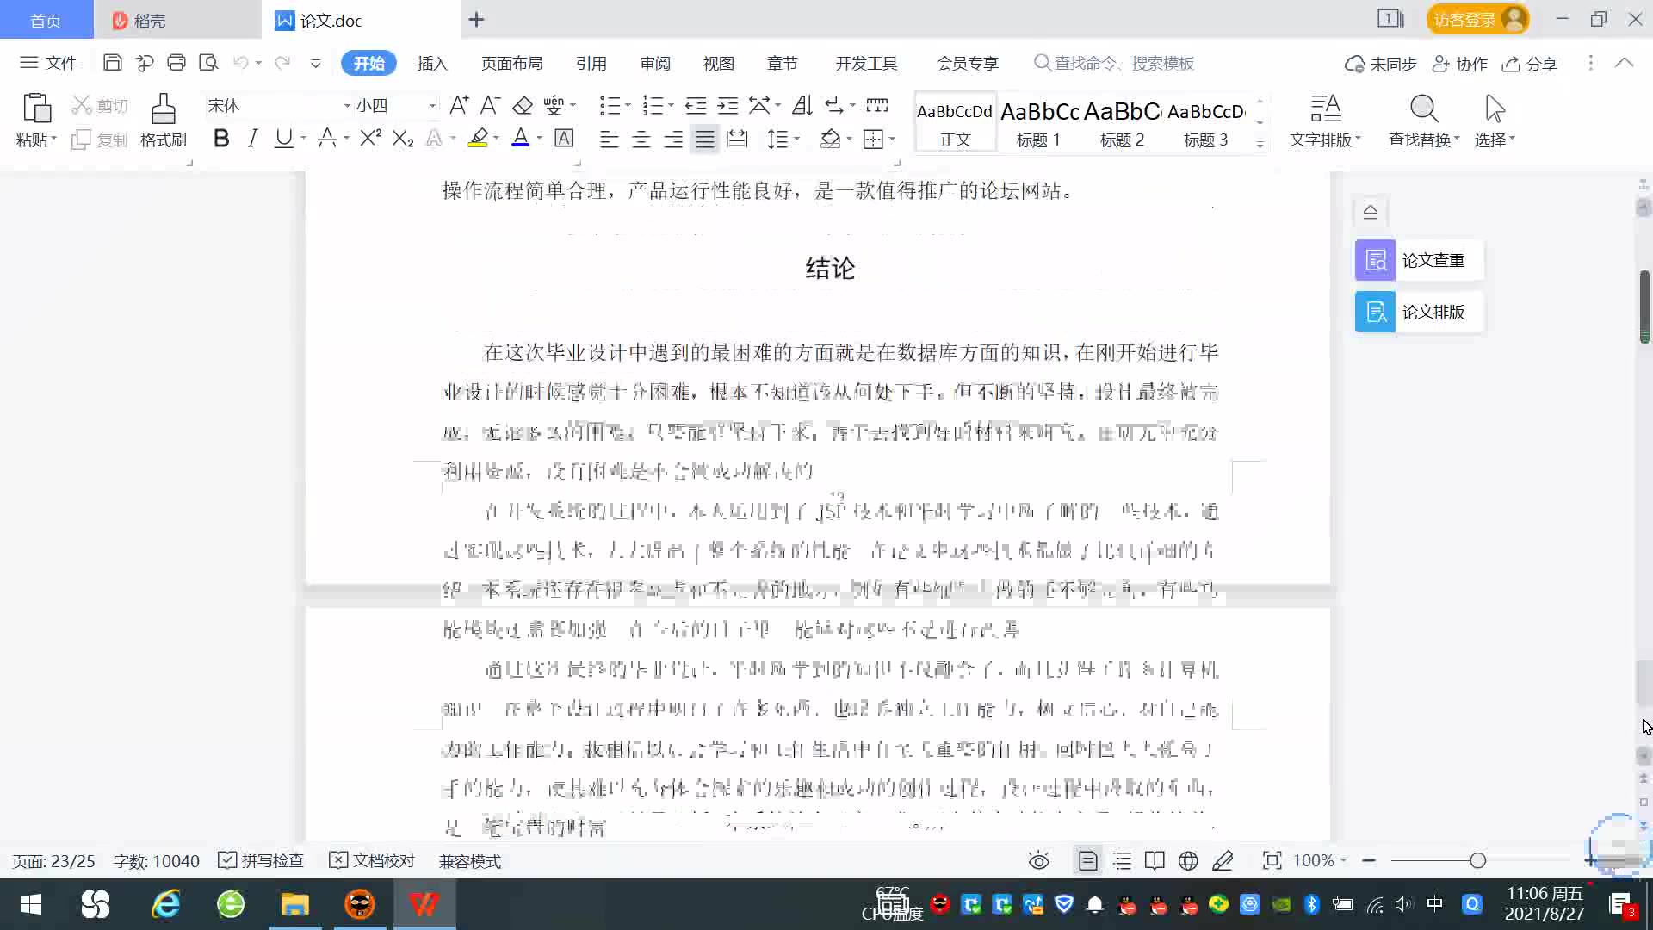Expand the font name 宋体 dropdown
Image resolution: width=1653 pixels, height=930 pixels.
(x=347, y=106)
